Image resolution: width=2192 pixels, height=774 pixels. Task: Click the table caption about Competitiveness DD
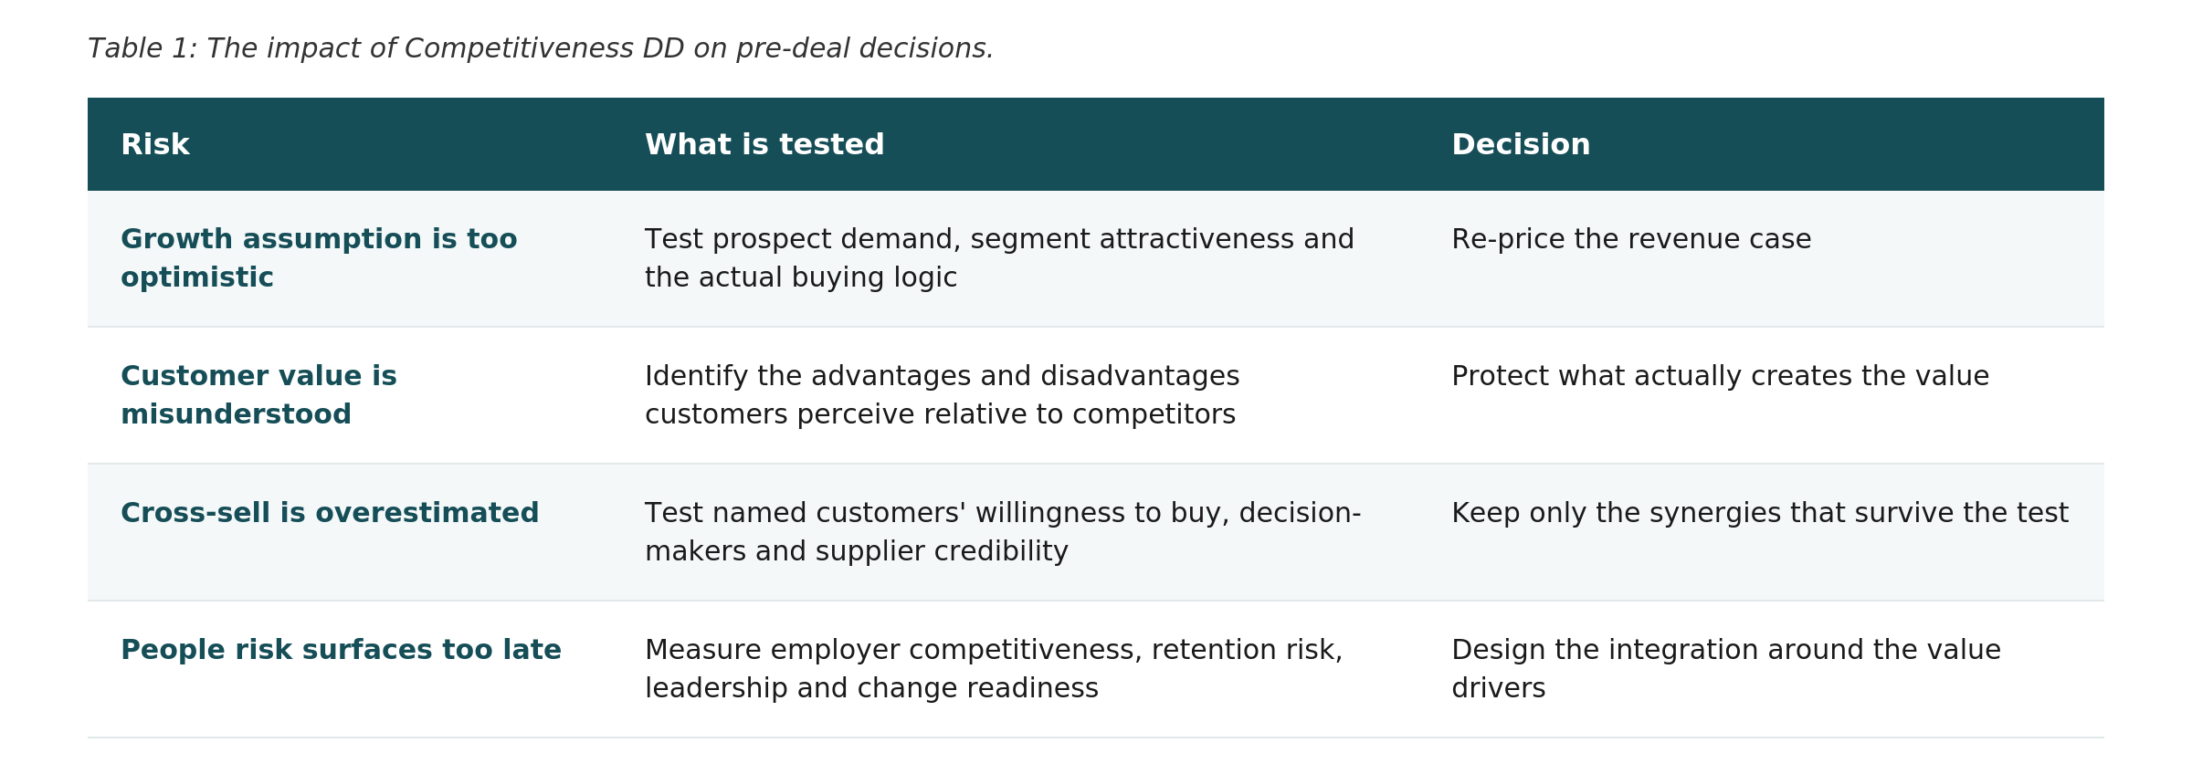[x=541, y=48]
